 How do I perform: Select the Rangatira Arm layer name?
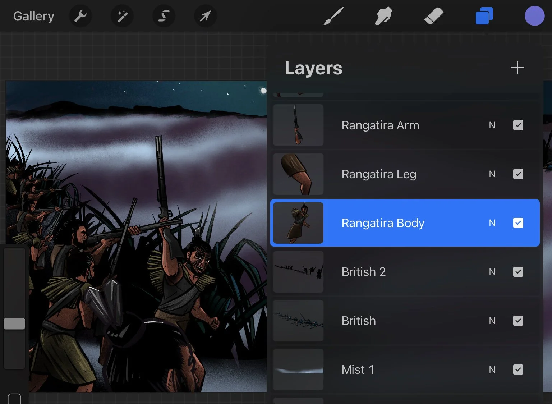(x=380, y=125)
